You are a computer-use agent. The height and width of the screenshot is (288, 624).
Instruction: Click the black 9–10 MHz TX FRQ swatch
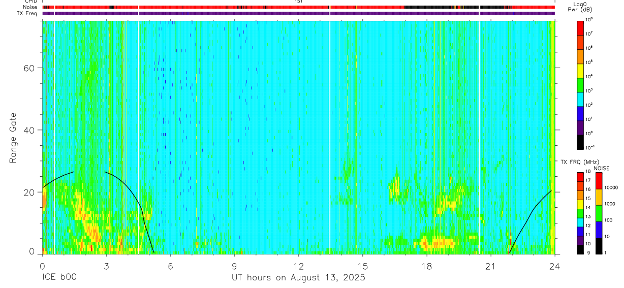coord(580,249)
